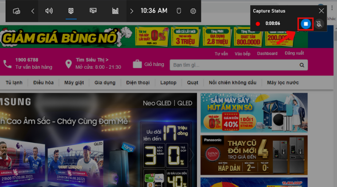Click the Tư vấn bán hàng text
This screenshot has width=337, height=187.
(34, 67)
